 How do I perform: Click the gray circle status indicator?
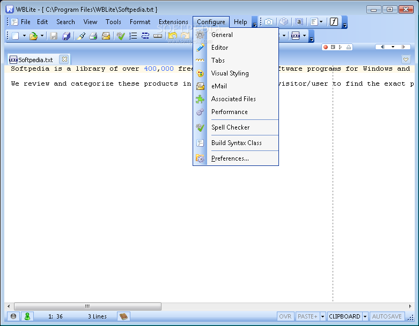13,316
